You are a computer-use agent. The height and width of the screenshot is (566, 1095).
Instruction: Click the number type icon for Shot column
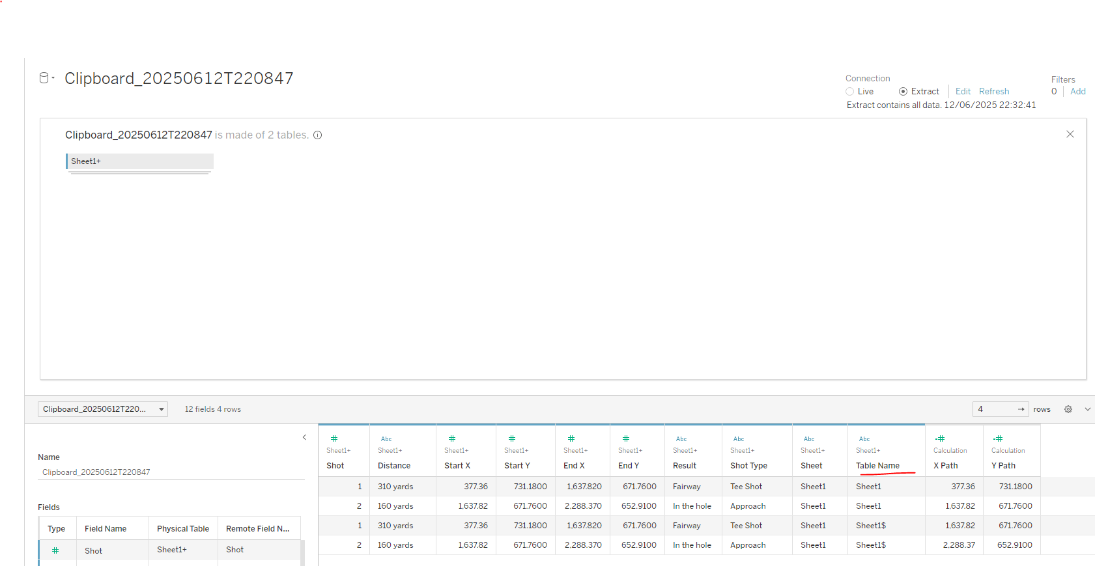pyautogui.click(x=334, y=438)
